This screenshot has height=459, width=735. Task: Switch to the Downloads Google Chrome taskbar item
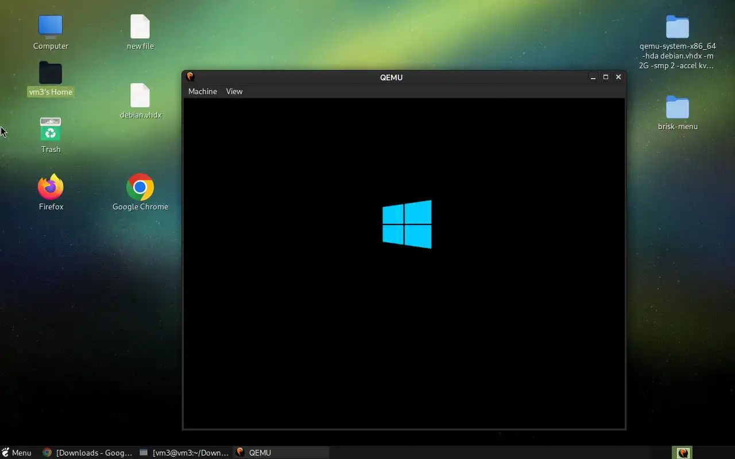87,453
